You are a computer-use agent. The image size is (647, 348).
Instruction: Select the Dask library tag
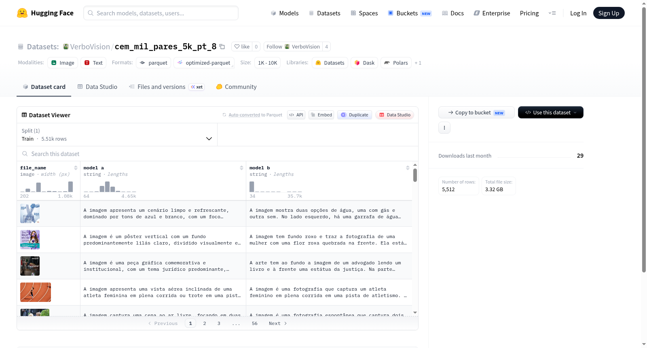point(364,63)
